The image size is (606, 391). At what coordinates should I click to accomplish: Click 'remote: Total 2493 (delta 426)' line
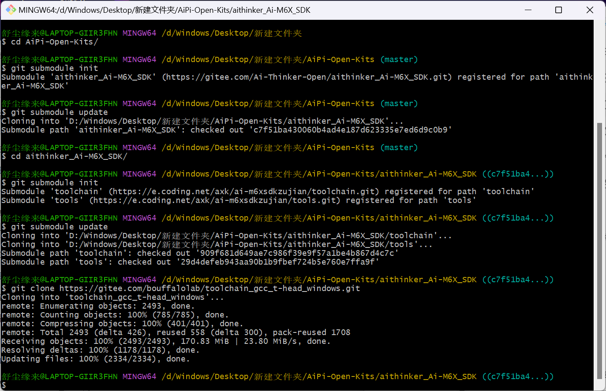[176, 332]
